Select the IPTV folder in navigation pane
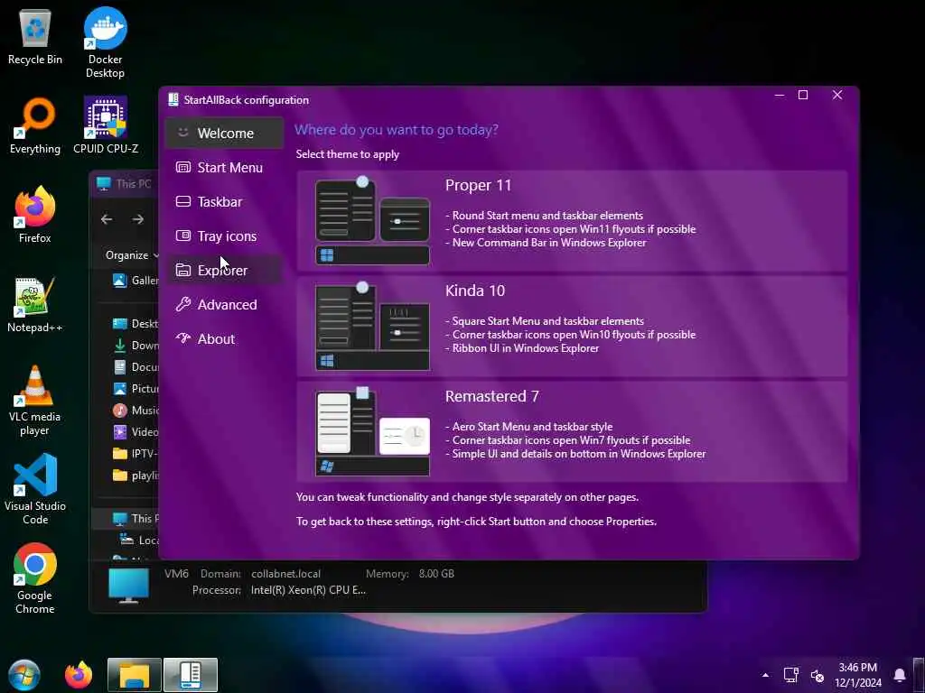This screenshot has width=925, height=693. [135, 454]
